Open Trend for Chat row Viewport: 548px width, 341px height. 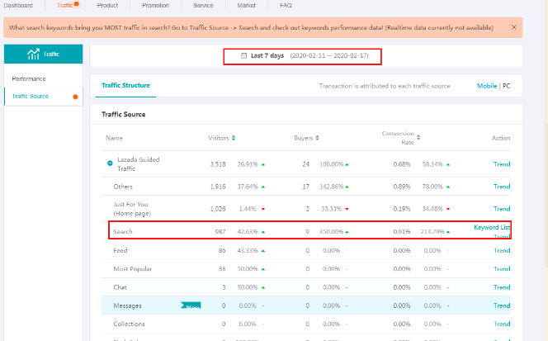click(x=502, y=287)
